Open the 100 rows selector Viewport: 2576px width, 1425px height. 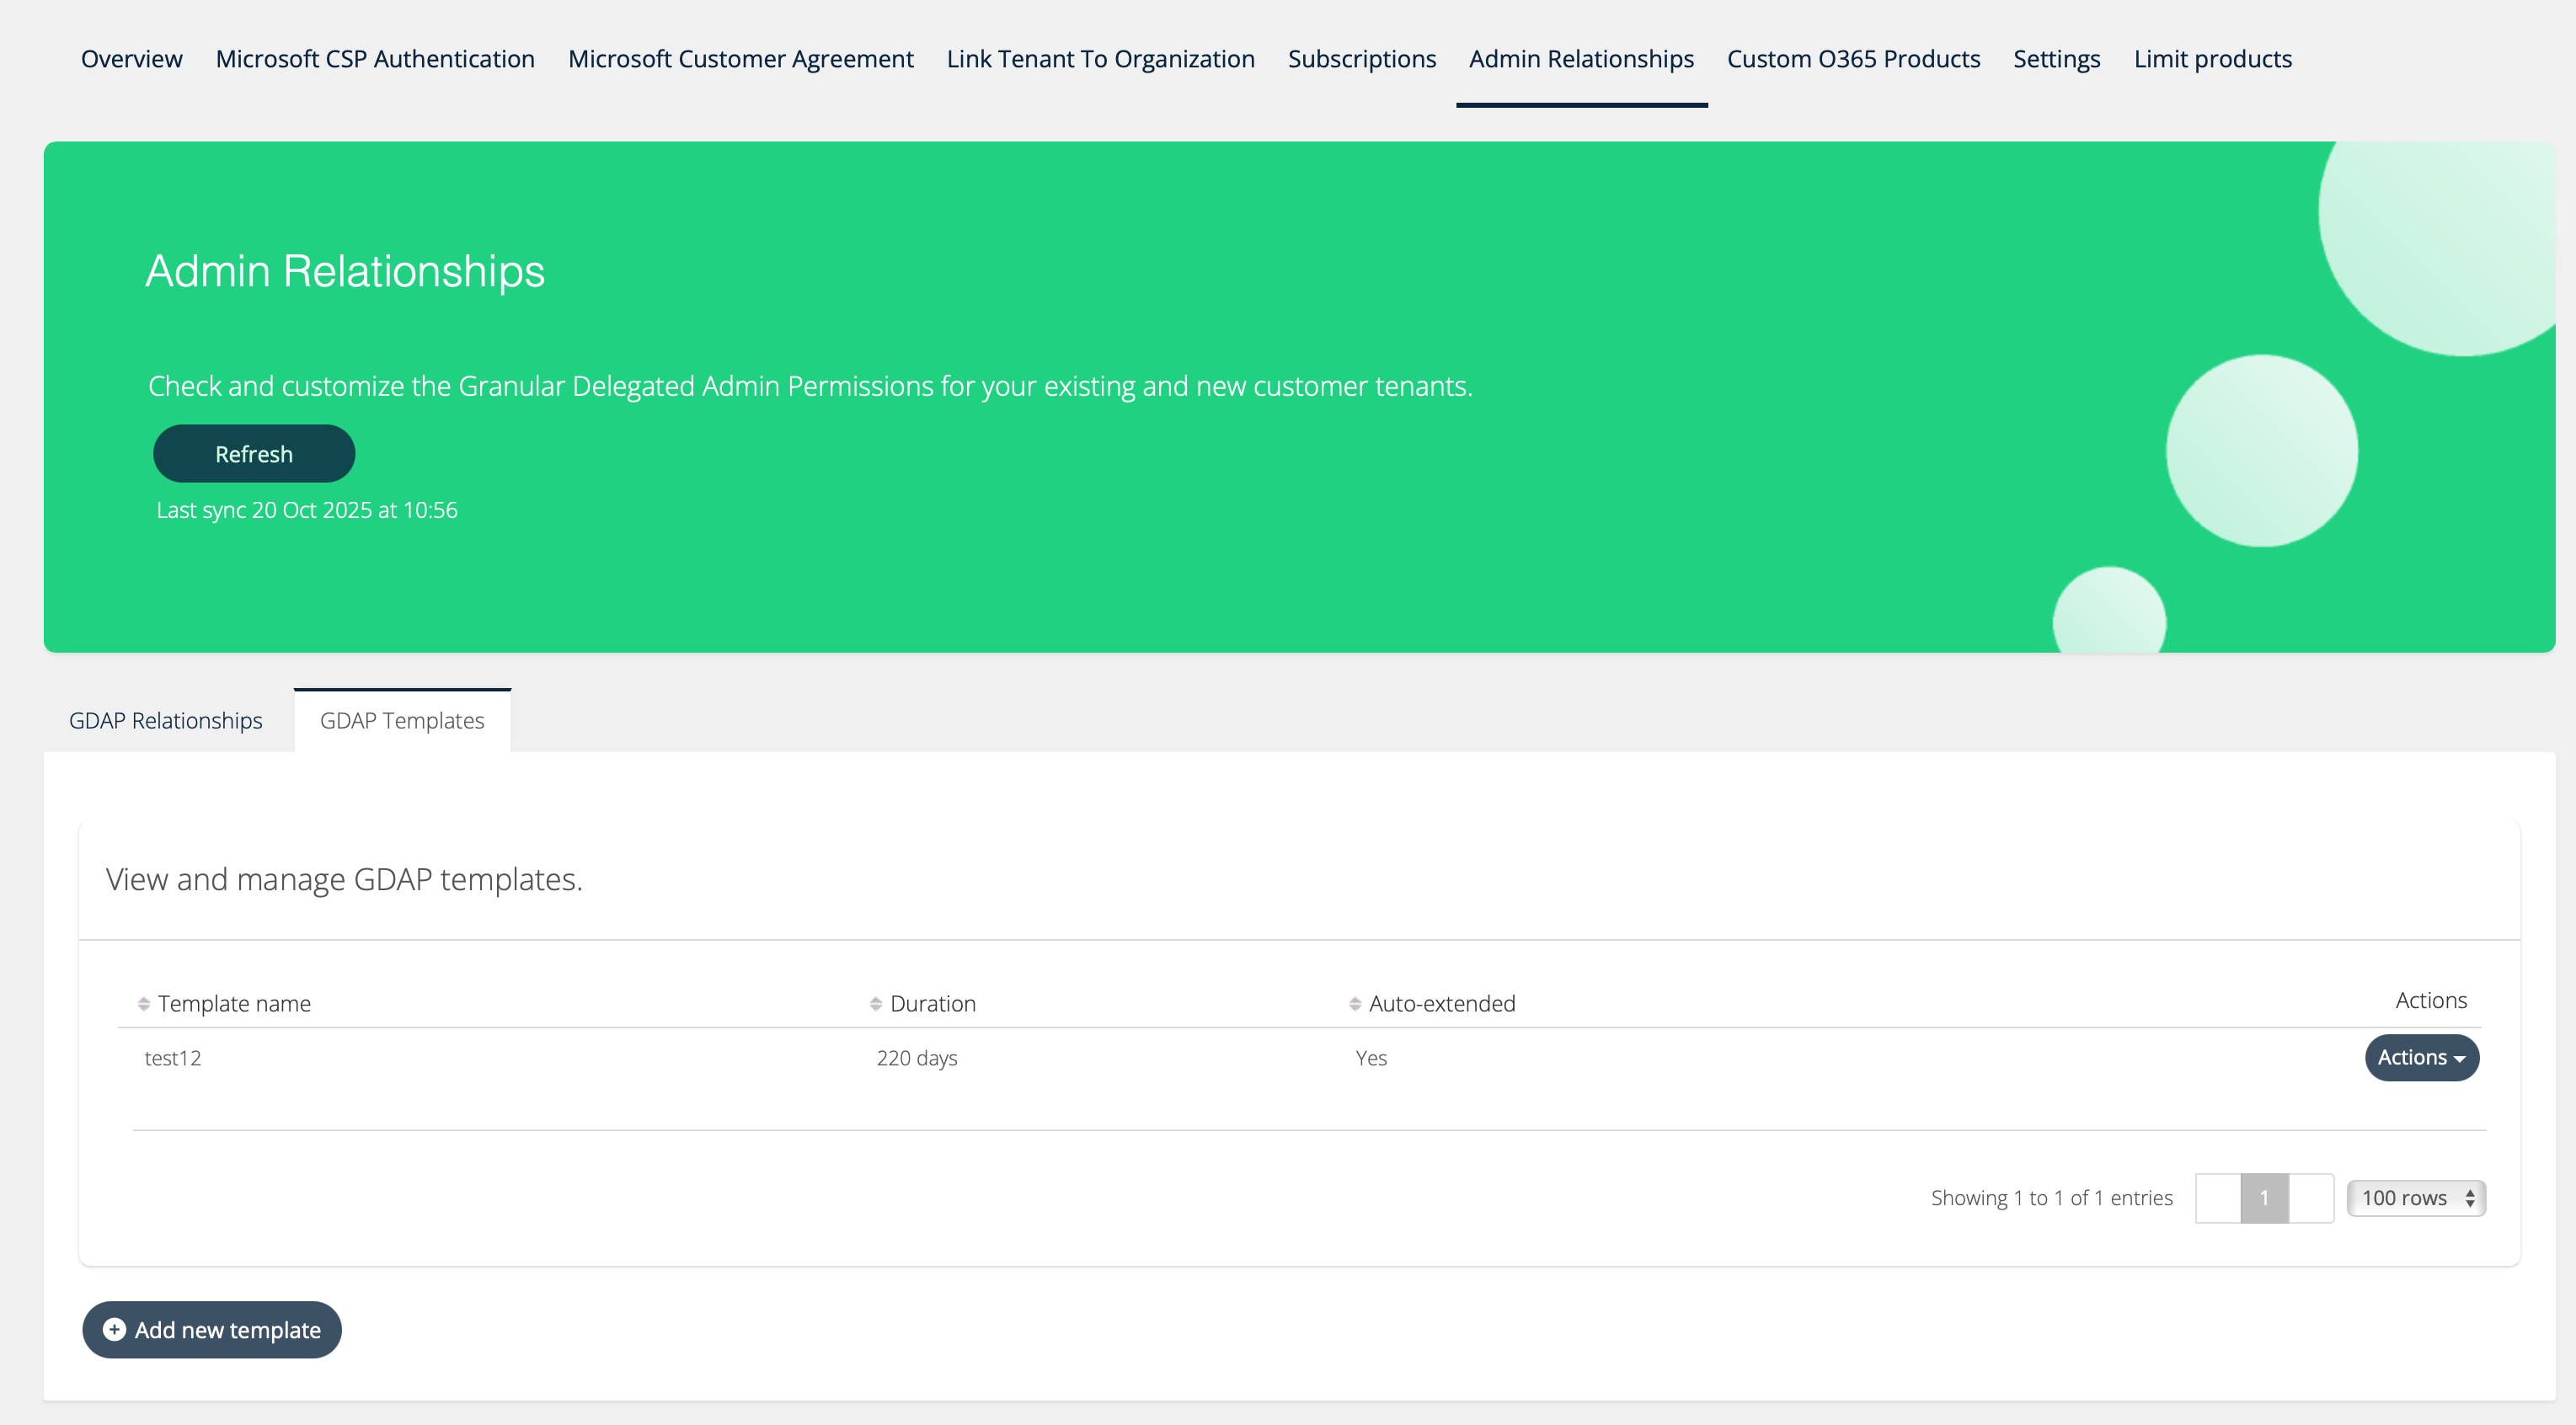coord(2416,1198)
